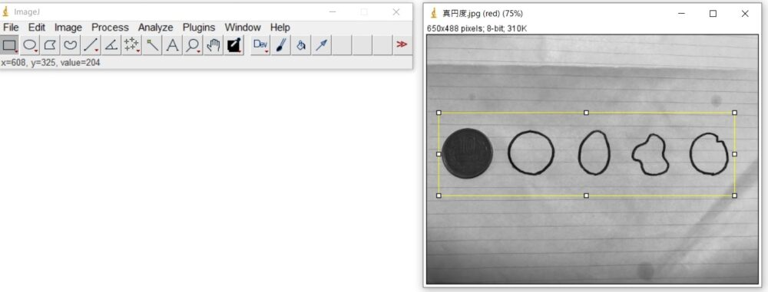Click the top-middle selection handle

[586, 113]
